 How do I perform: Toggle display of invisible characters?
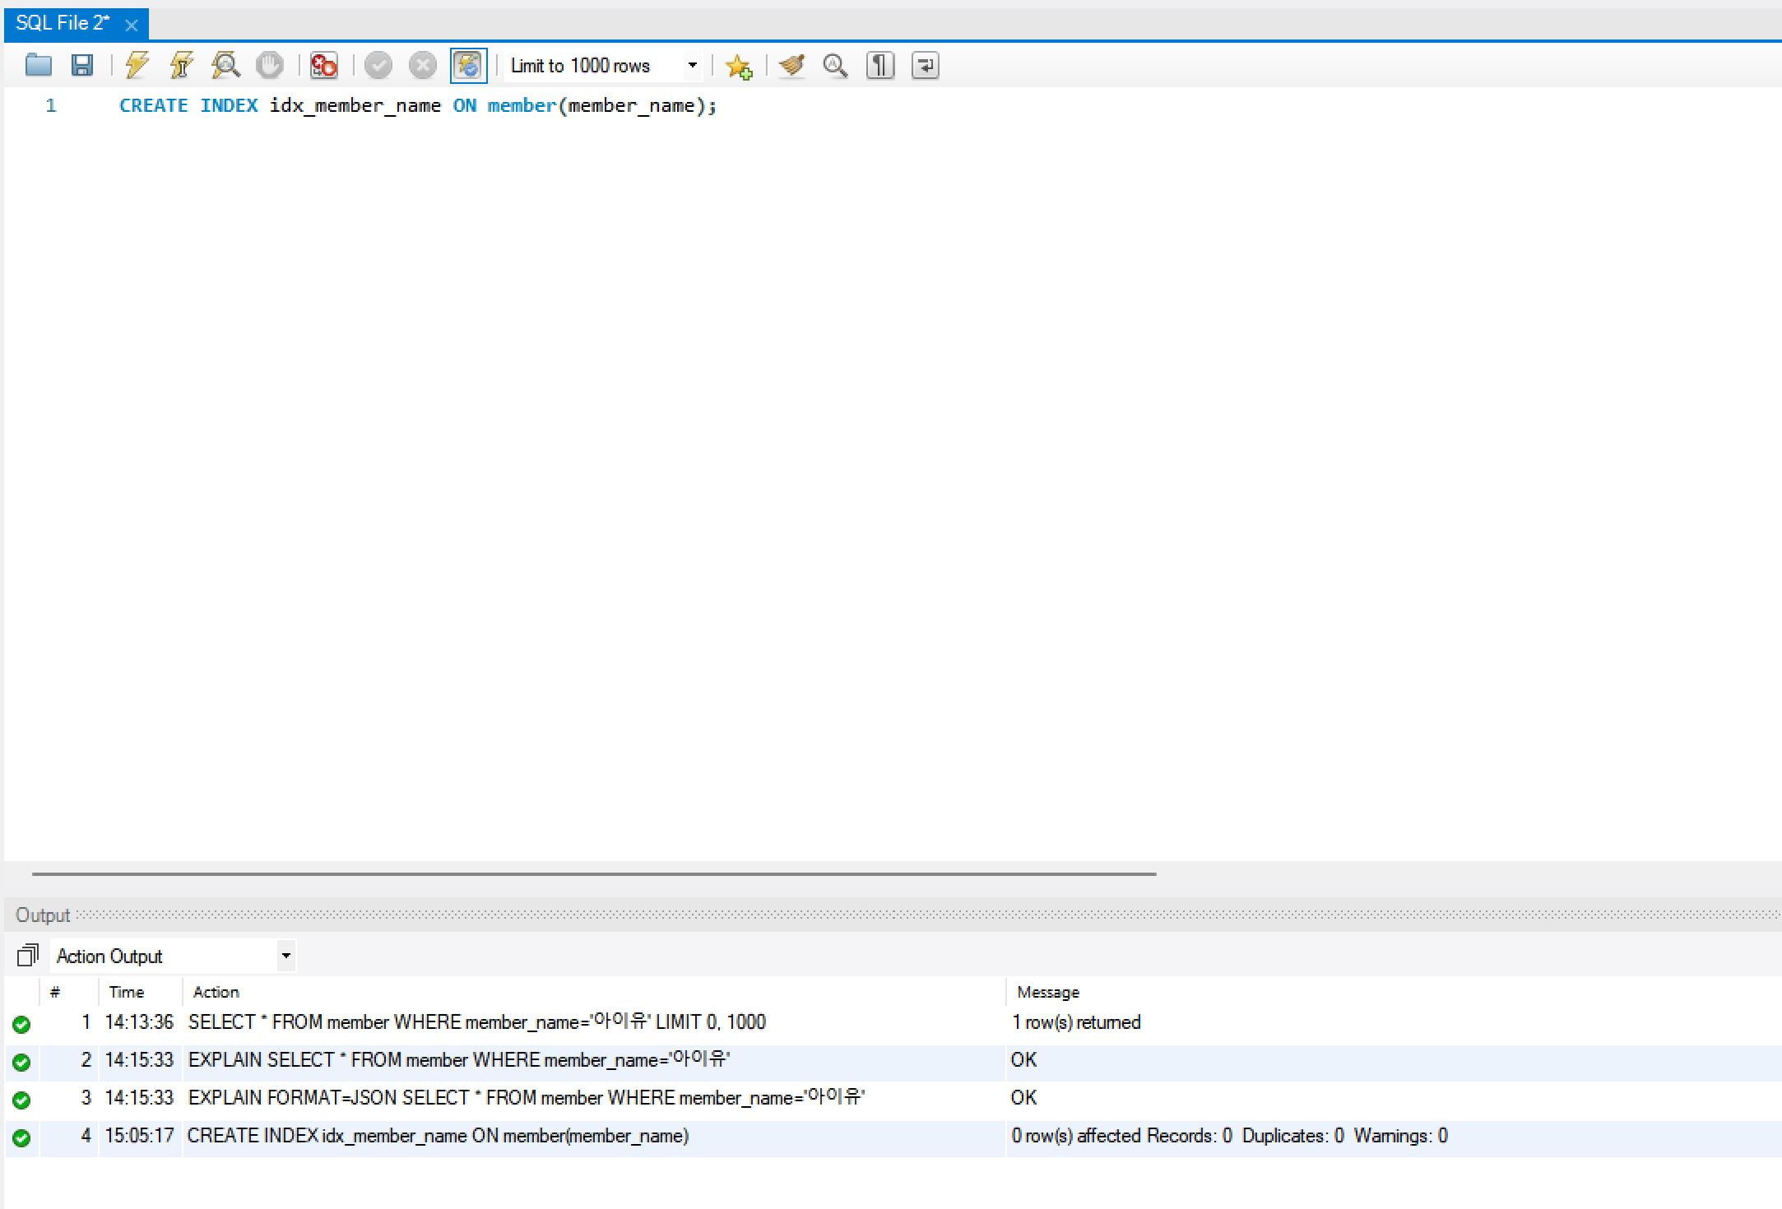point(879,65)
